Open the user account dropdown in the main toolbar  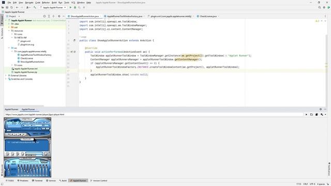28,7
